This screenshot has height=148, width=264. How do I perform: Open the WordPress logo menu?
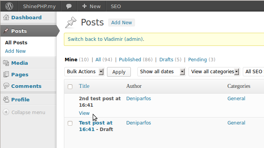(9, 6)
